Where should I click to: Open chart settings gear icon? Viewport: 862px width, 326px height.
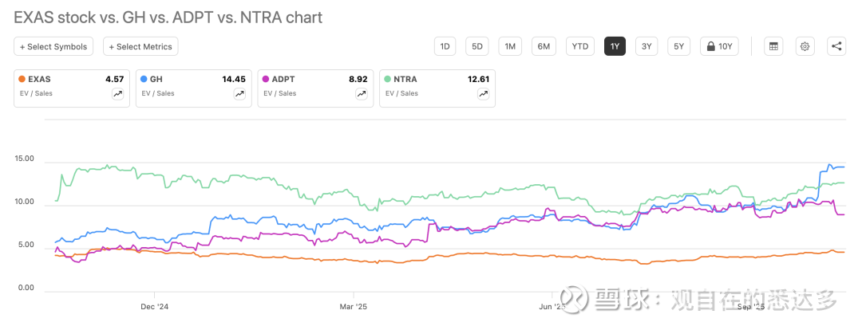[805, 46]
